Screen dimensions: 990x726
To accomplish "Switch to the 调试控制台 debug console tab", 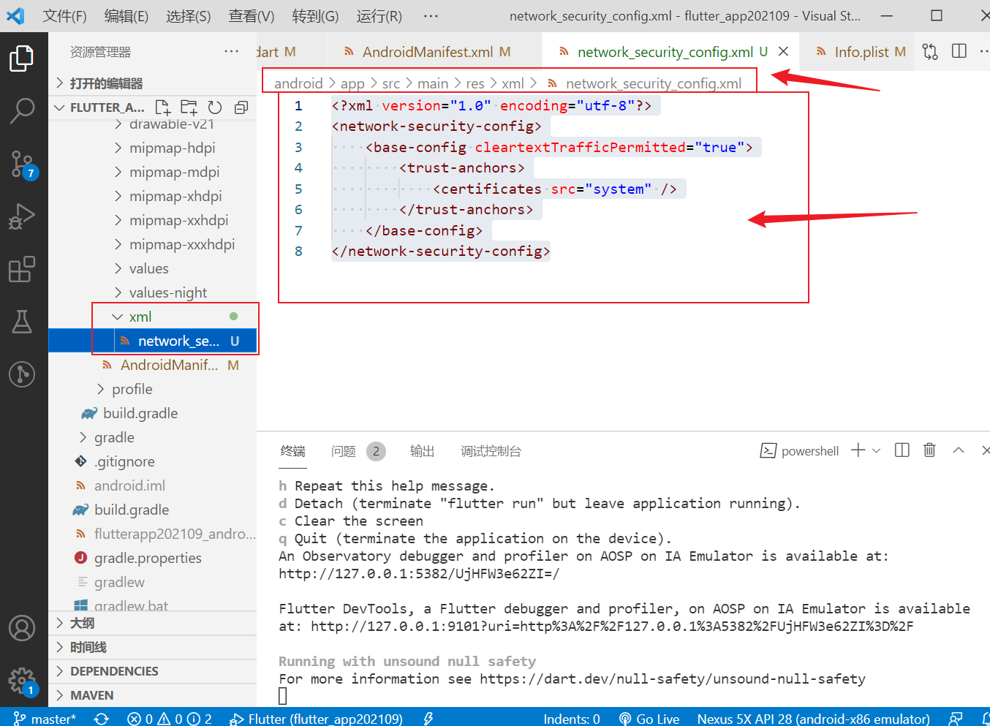I will pos(491,451).
